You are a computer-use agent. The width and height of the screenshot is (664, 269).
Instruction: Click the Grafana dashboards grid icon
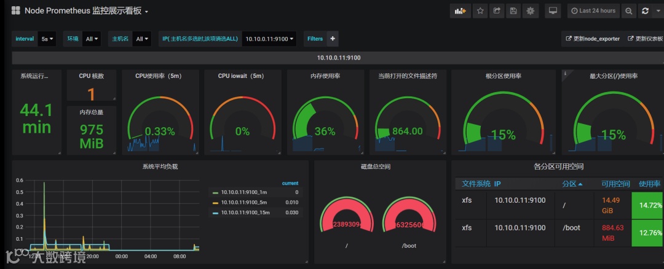pos(15,10)
